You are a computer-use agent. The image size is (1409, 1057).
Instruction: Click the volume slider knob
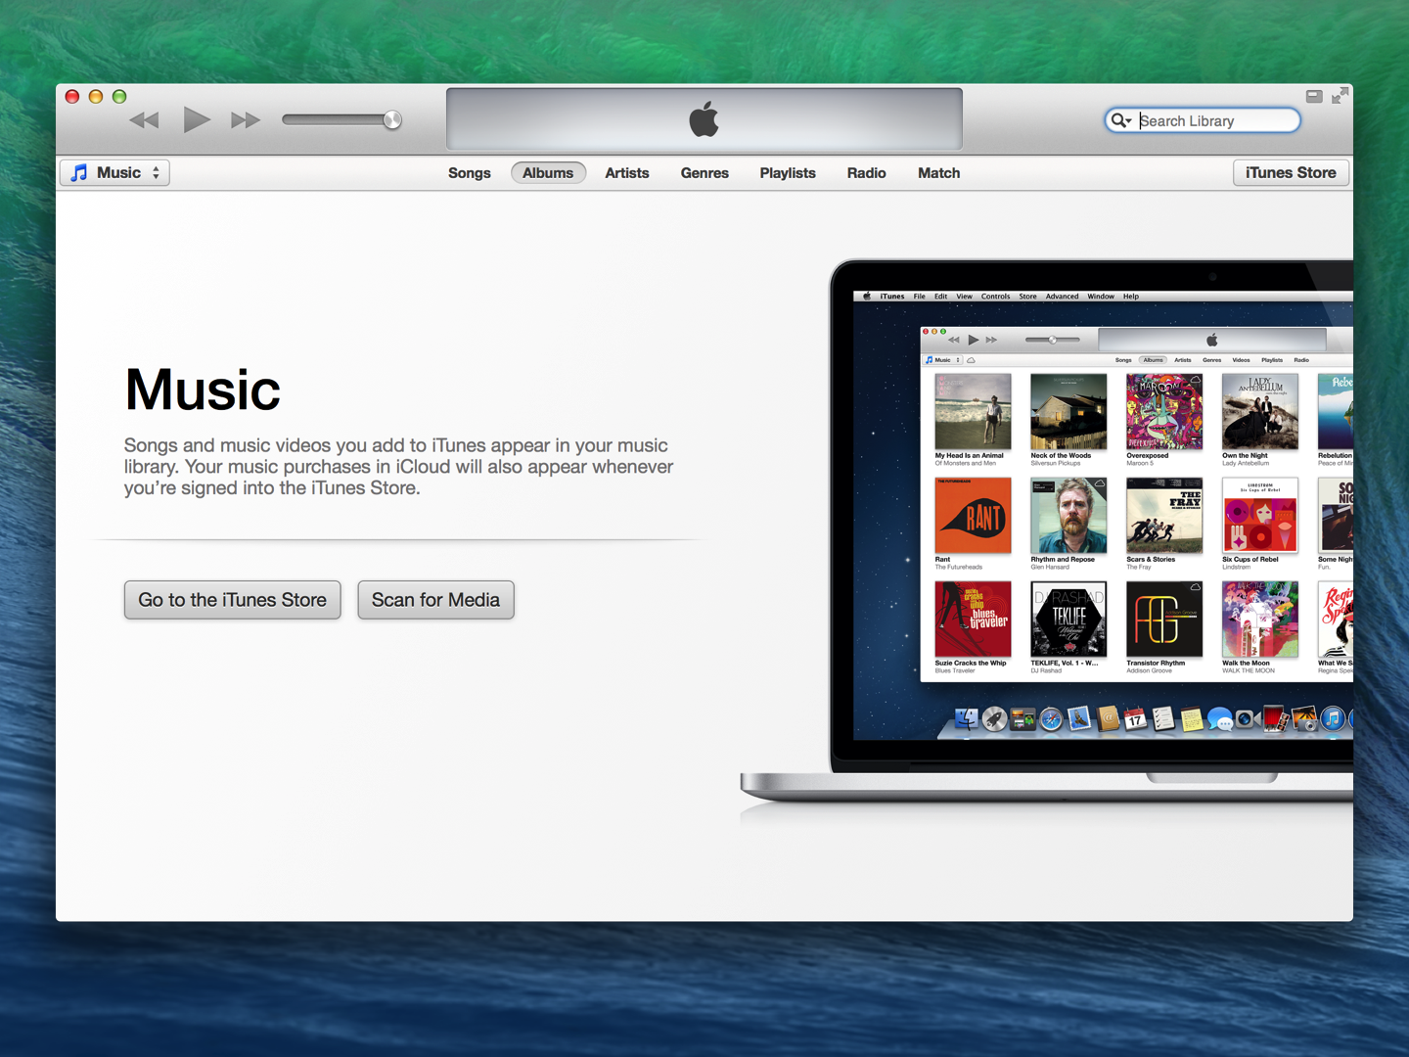click(x=391, y=120)
